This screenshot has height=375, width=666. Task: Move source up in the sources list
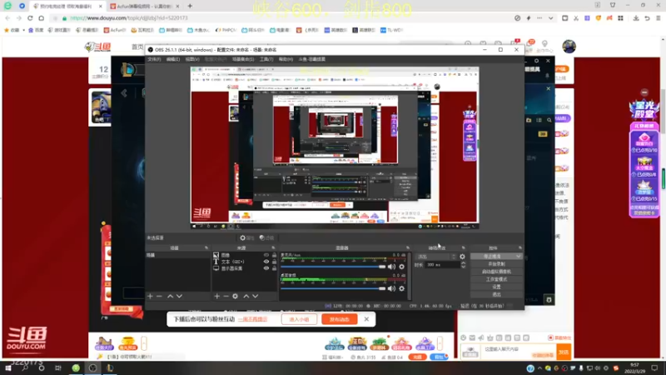(x=246, y=296)
